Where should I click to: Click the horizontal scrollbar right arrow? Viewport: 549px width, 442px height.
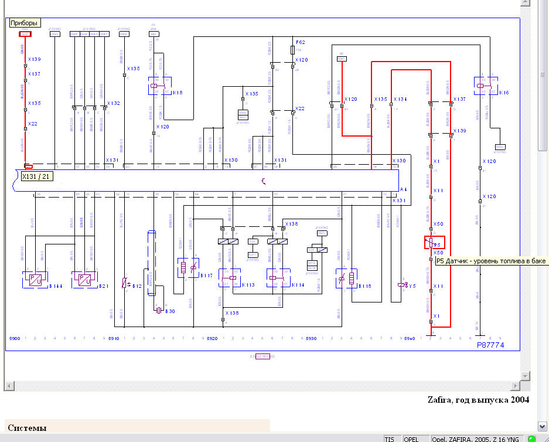point(515,386)
